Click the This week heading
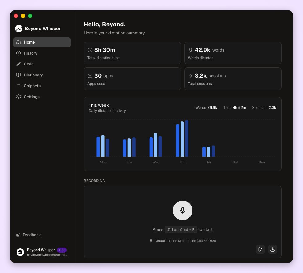This screenshot has width=303, height=273. [99, 105]
